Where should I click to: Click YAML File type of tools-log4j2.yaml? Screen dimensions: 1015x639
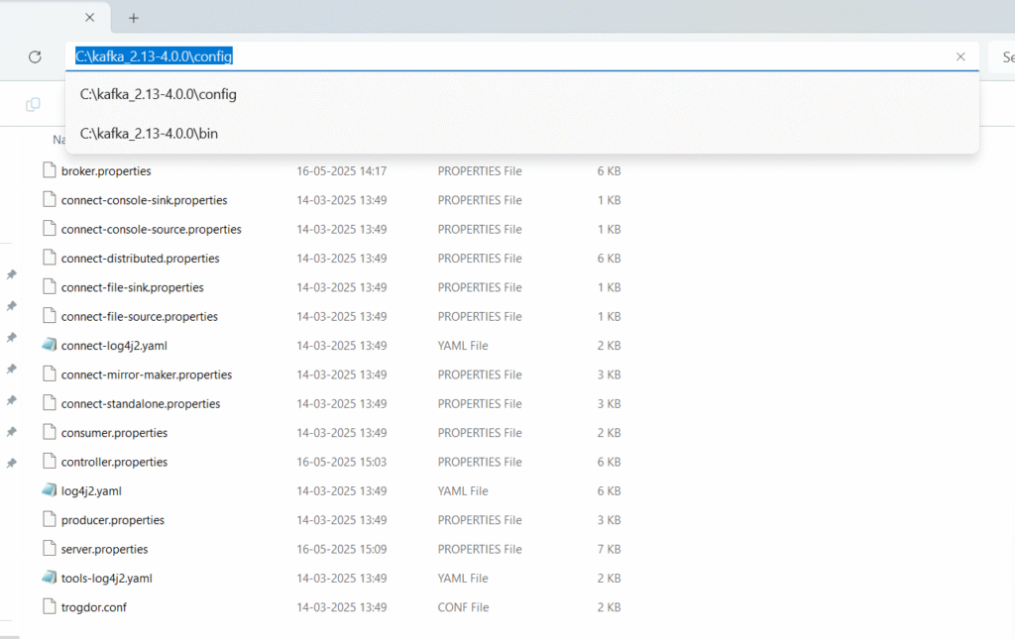point(463,579)
